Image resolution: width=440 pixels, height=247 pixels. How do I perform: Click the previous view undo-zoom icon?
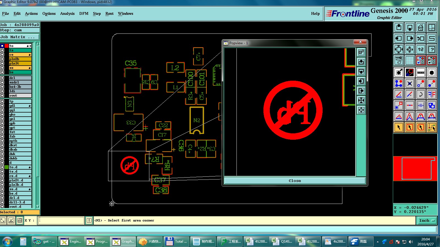pos(421,38)
